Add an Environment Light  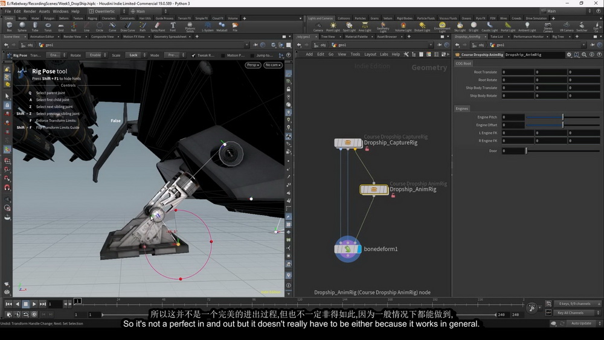coord(442,27)
